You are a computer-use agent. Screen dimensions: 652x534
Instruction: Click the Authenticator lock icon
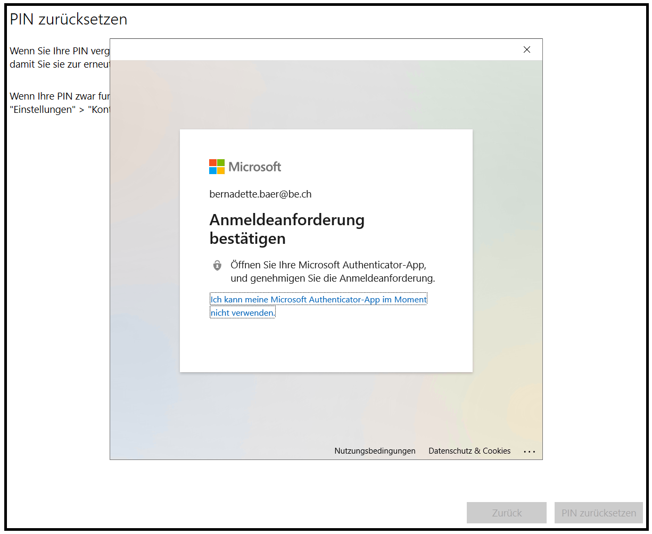(x=217, y=265)
